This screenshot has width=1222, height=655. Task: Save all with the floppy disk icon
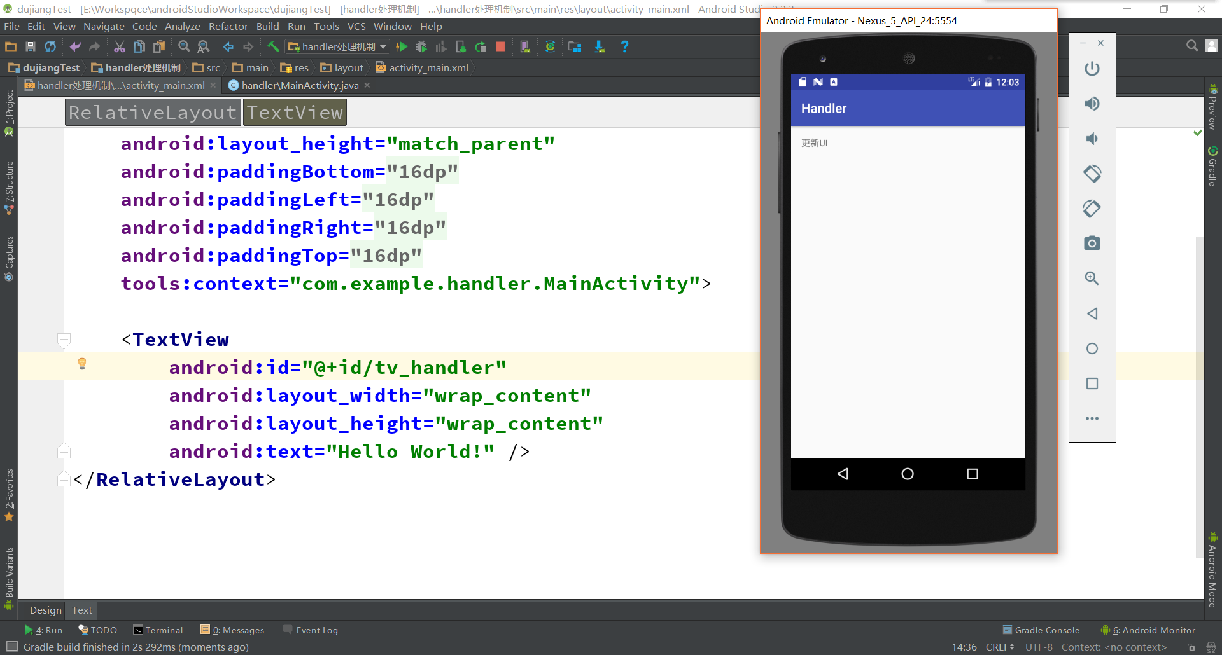(x=30, y=46)
